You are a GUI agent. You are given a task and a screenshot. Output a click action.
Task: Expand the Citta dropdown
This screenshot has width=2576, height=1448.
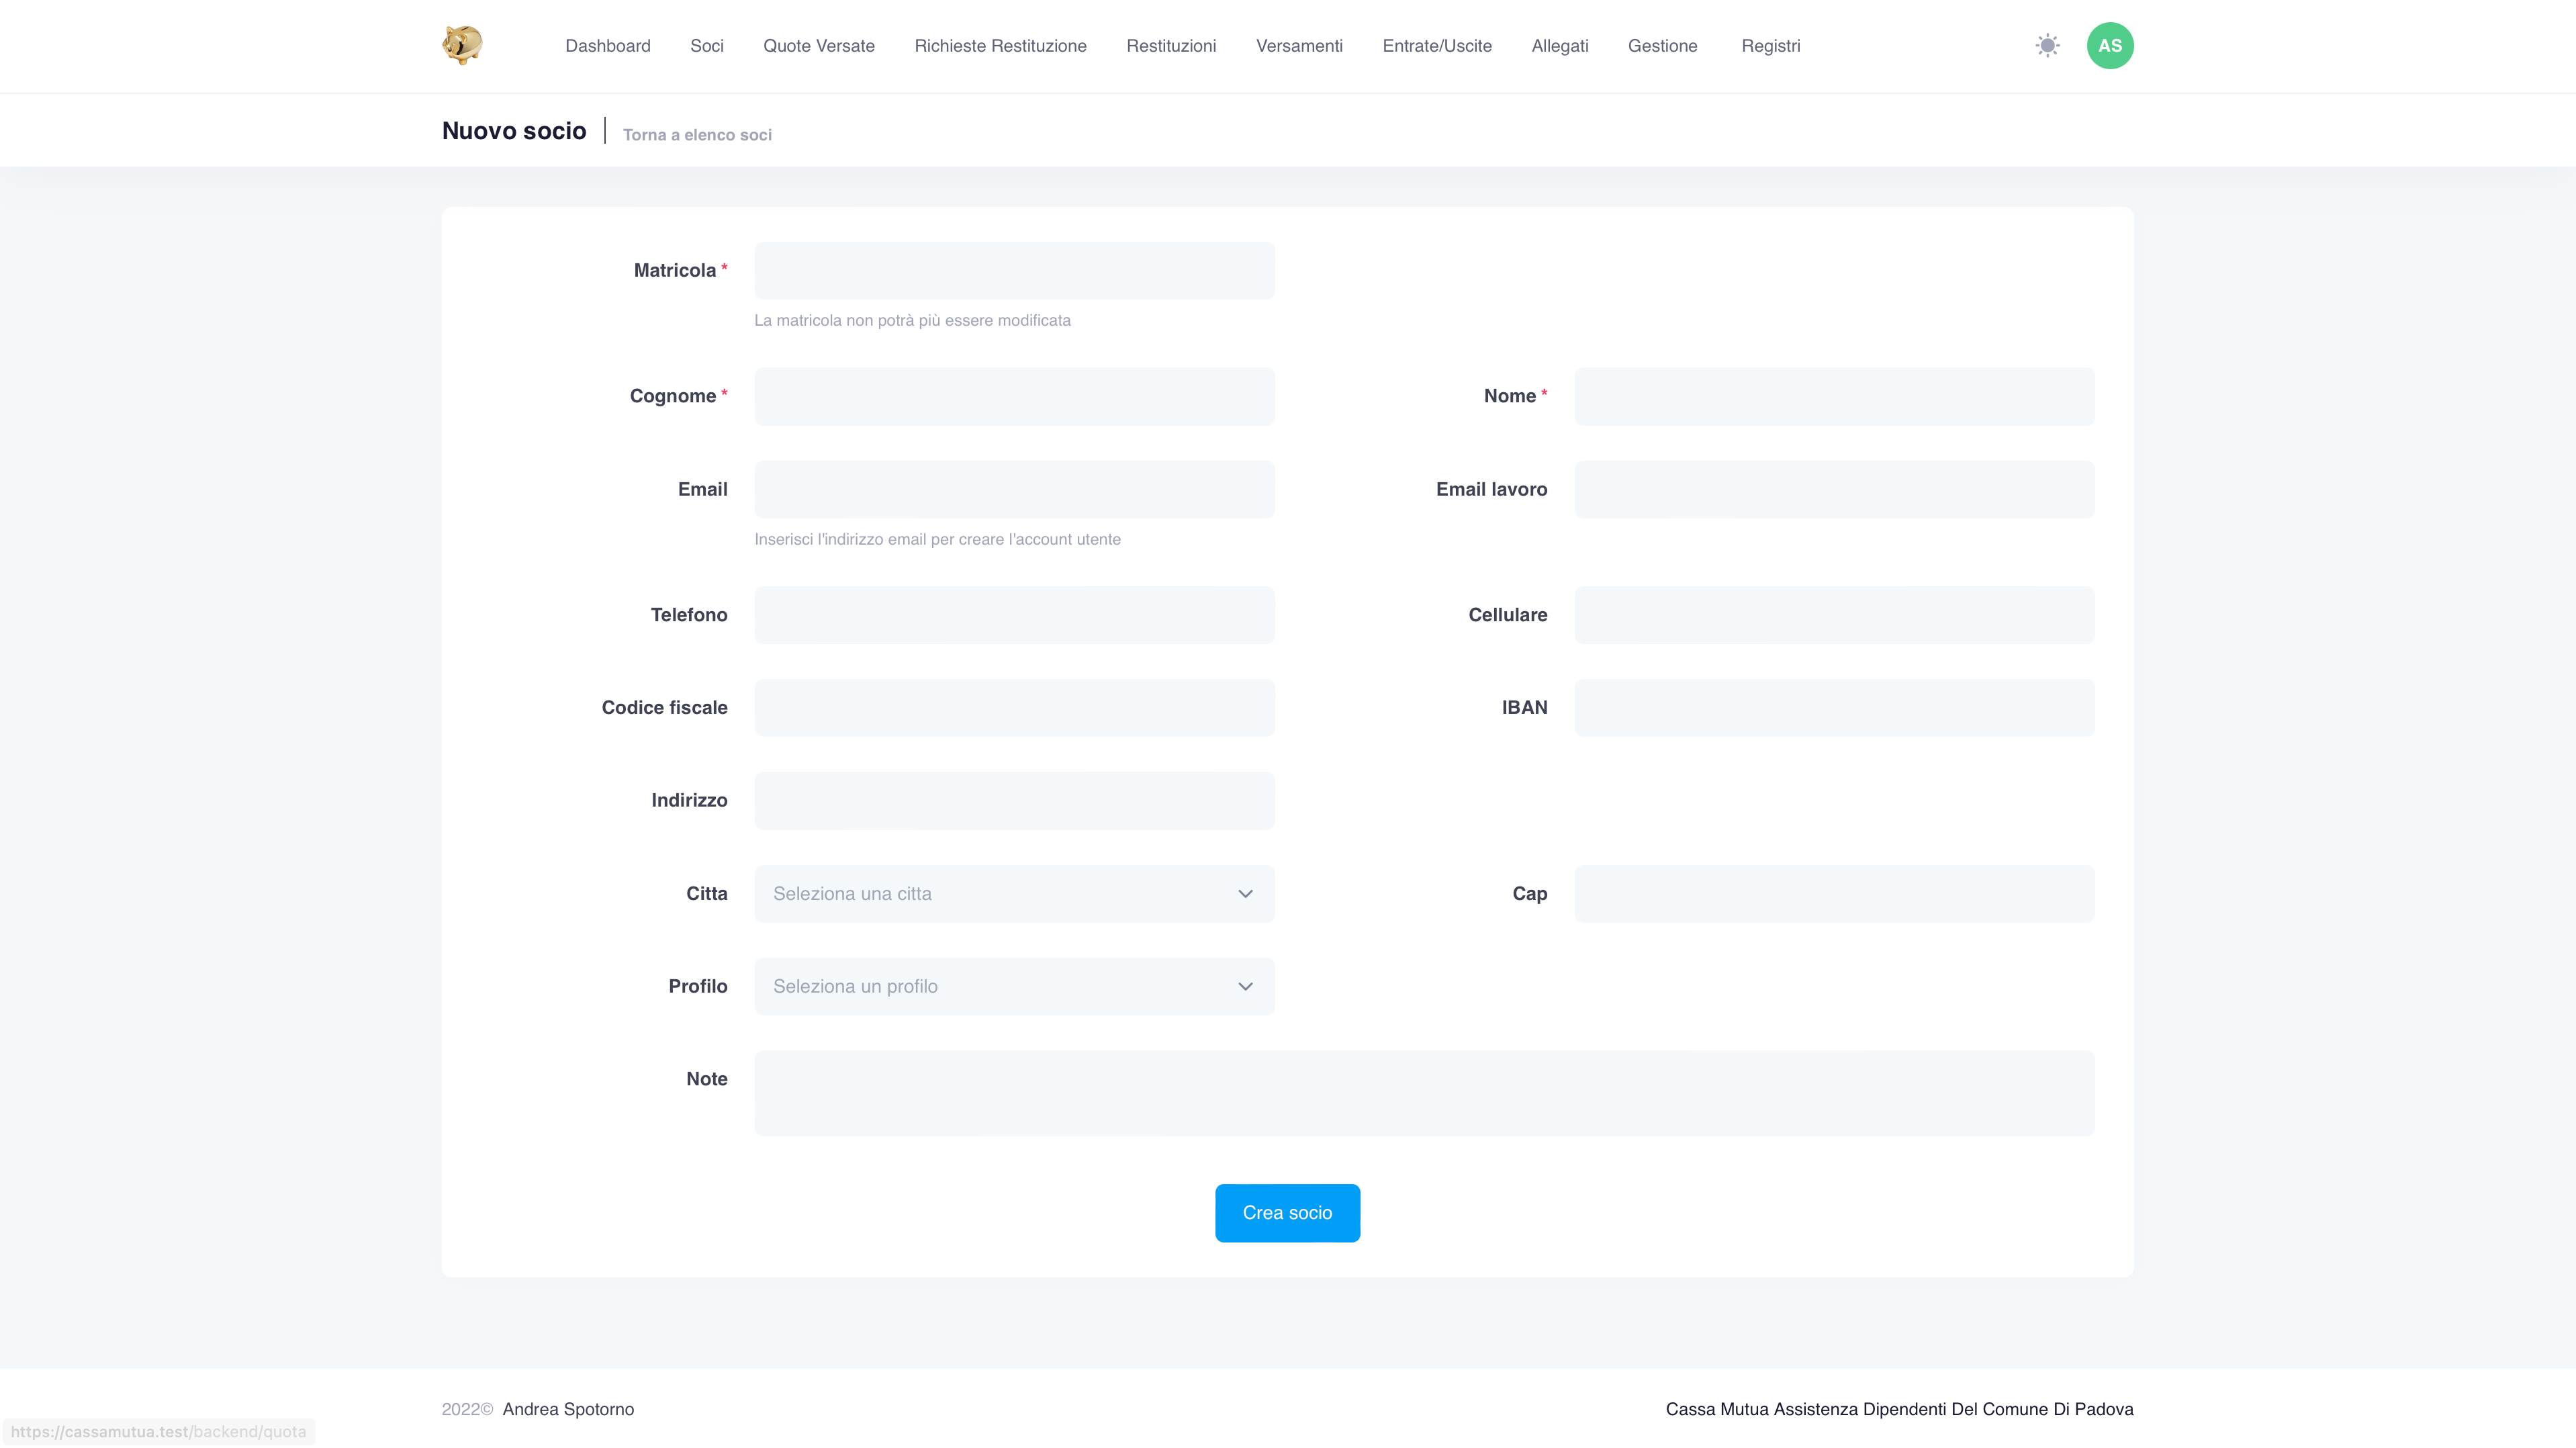pyautogui.click(x=1014, y=893)
